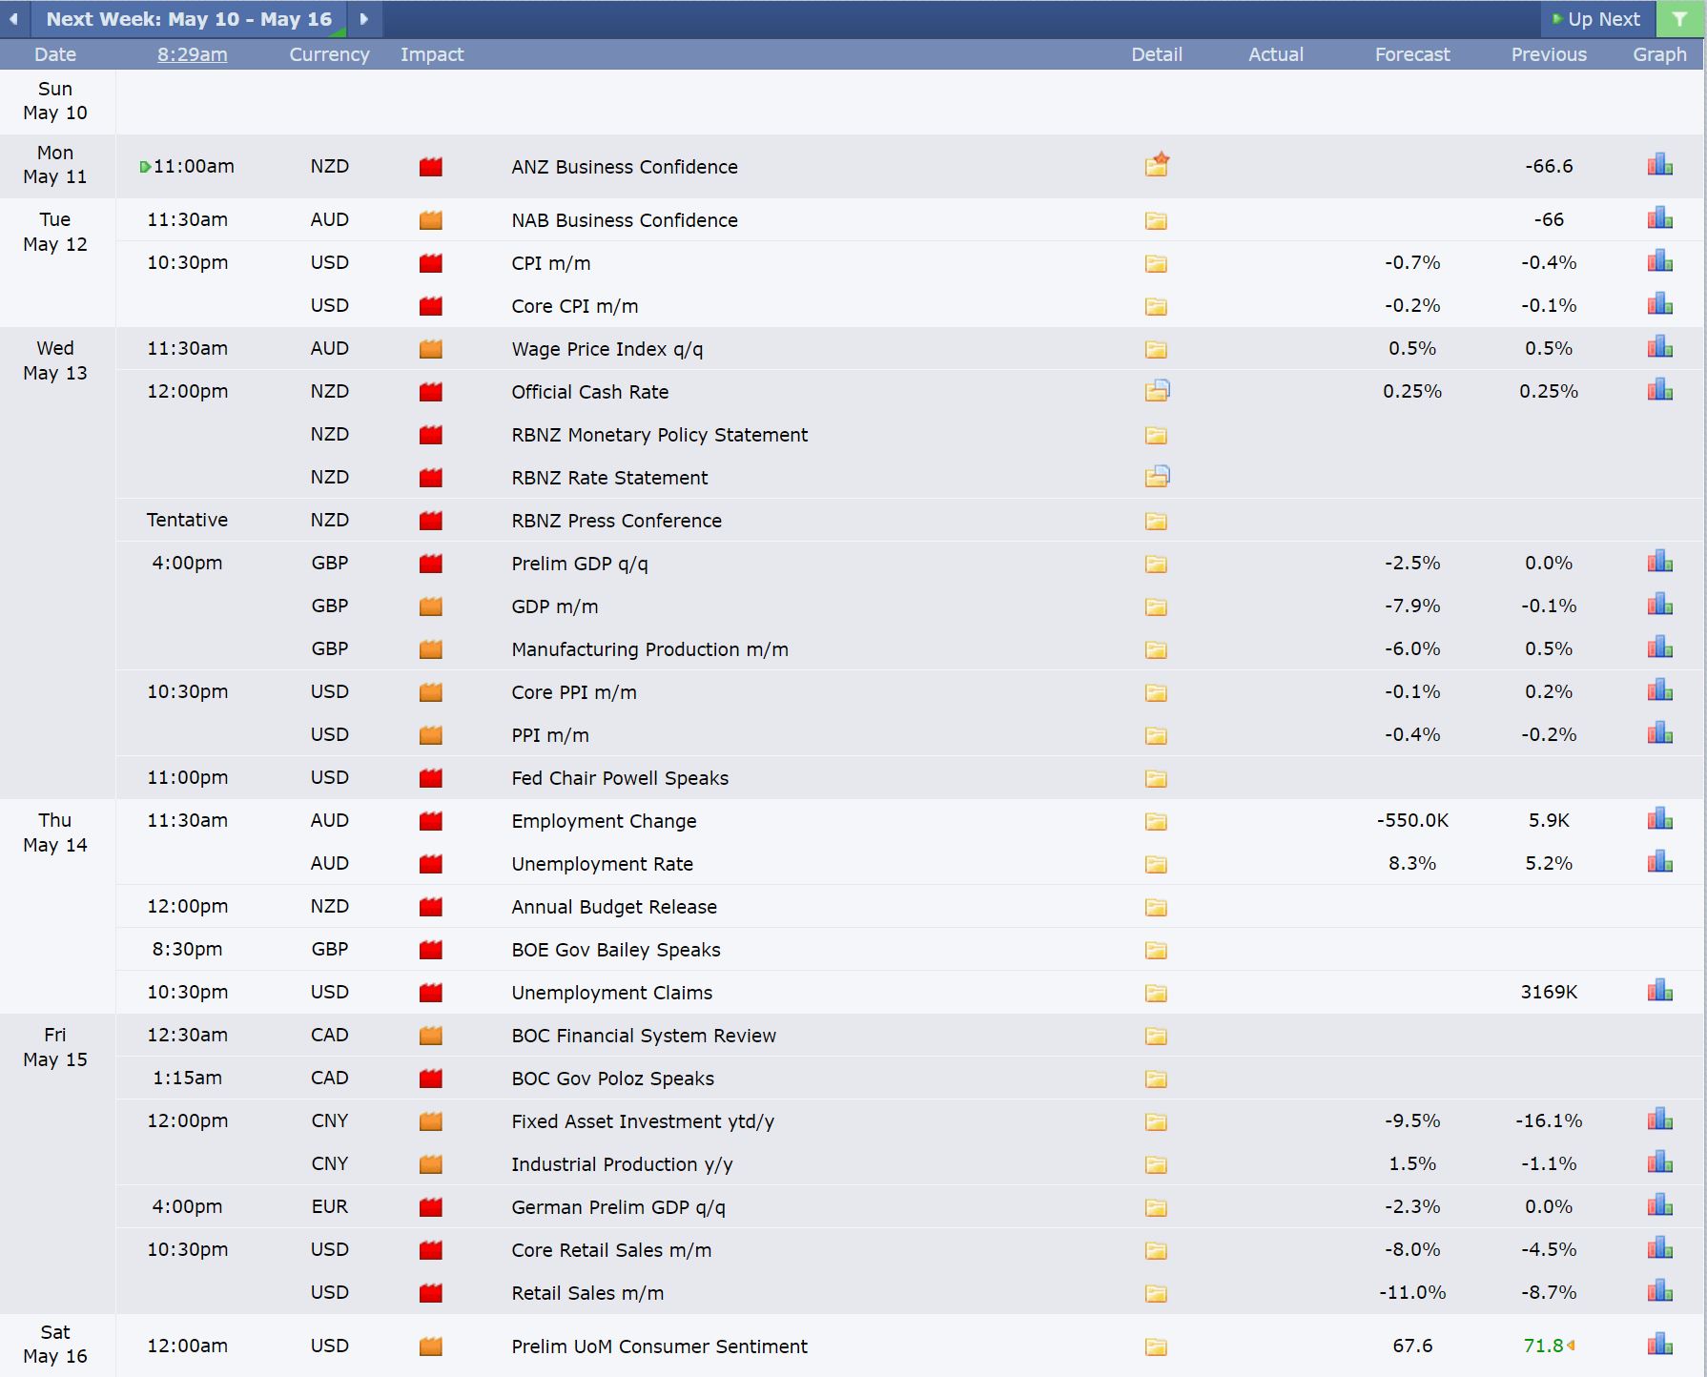Screen dimensions: 1707x1377
Task: Show graph for Prelim UoM Consumer Sentiment
Action: click(1659, 1345)
